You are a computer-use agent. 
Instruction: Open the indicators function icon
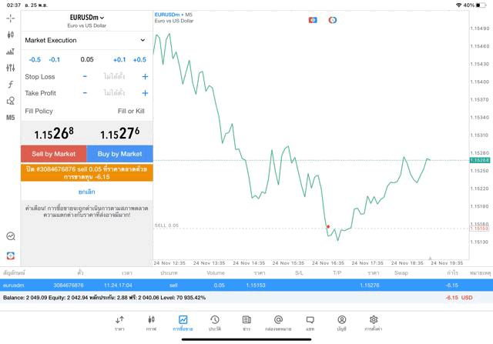pyautogui.click(x=10, y=85)
